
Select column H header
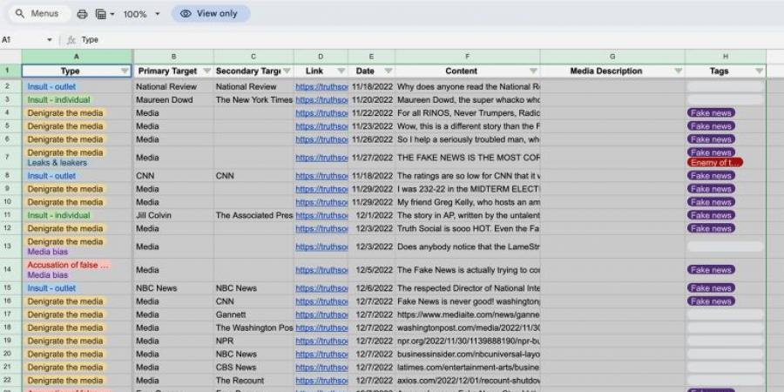(725, 57)
